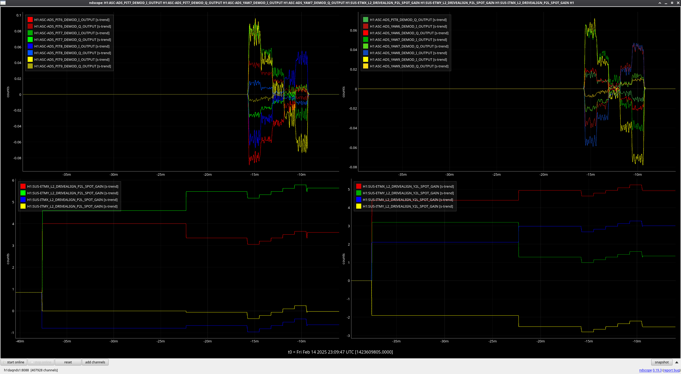Maximize the ndscope window

coord(672,3)
